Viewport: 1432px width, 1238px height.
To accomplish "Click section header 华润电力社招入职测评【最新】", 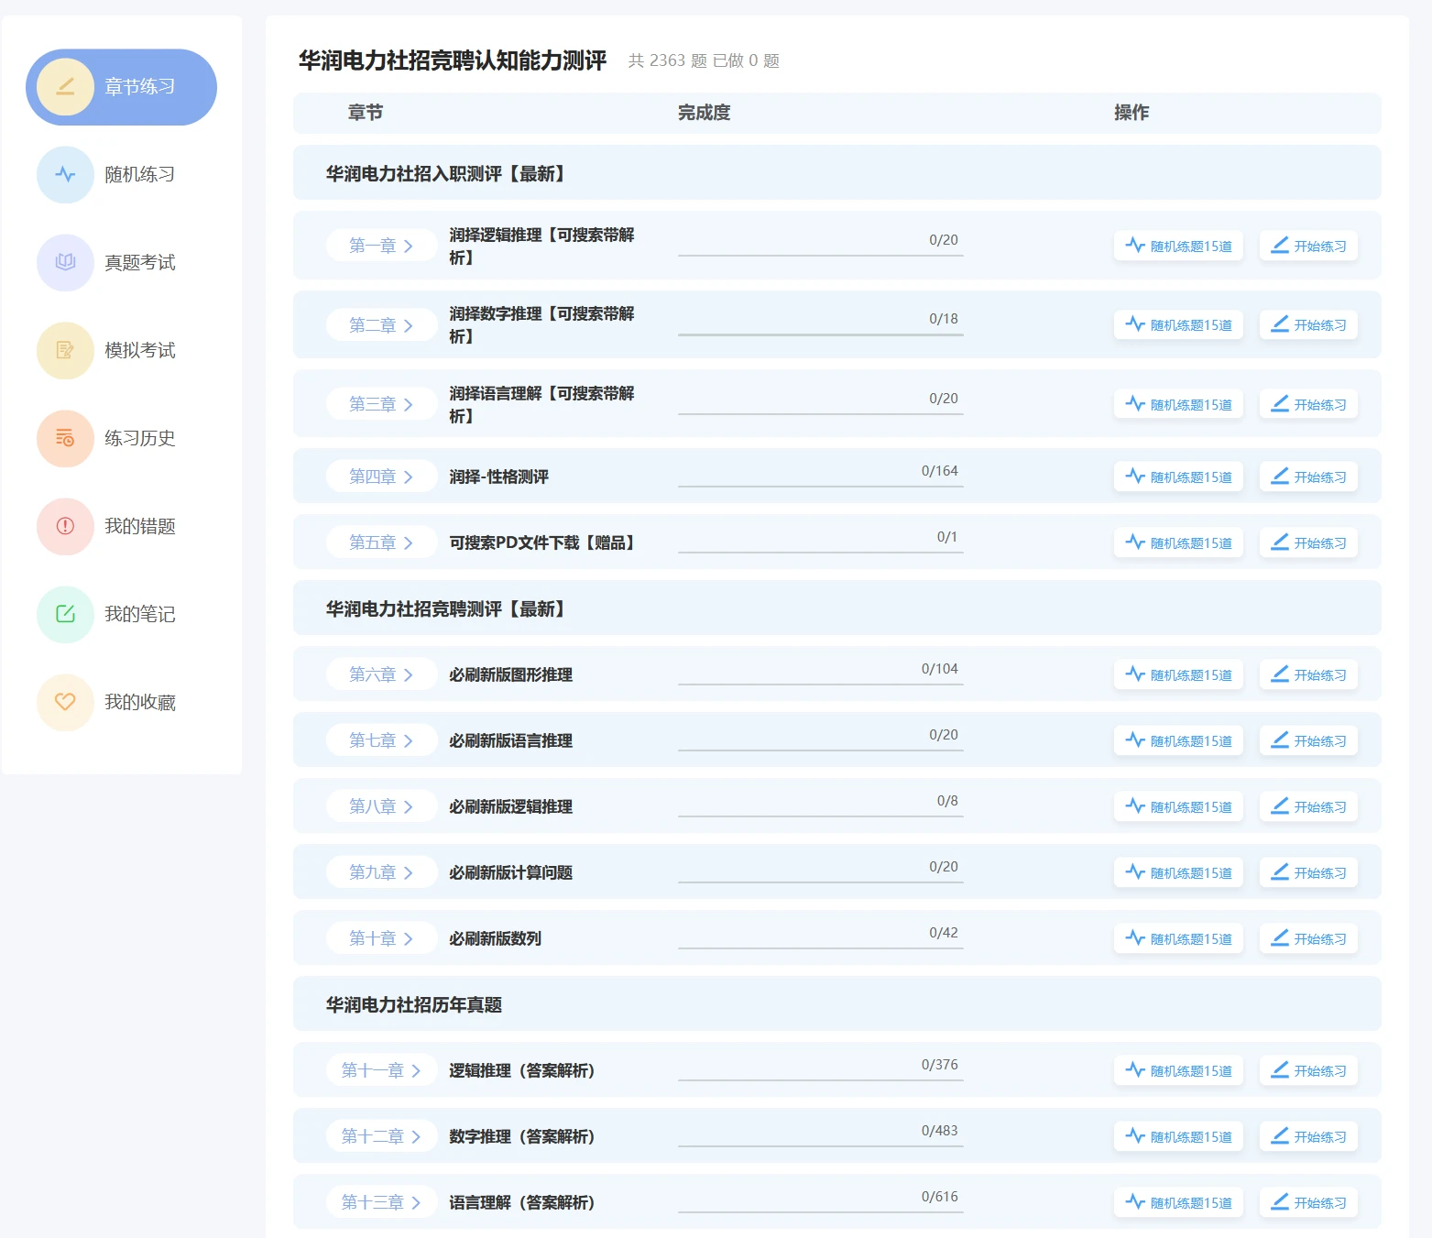I will [x=837, y=172].
